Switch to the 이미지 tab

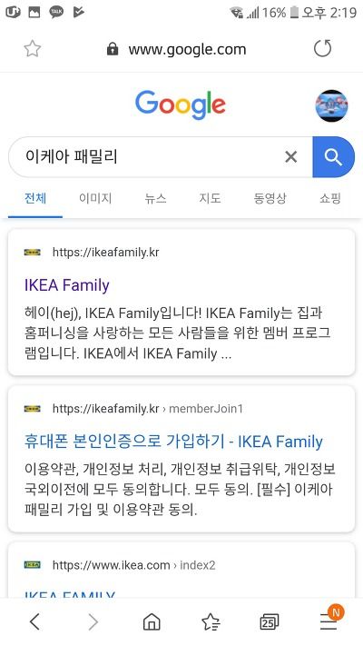coord(95,199)
